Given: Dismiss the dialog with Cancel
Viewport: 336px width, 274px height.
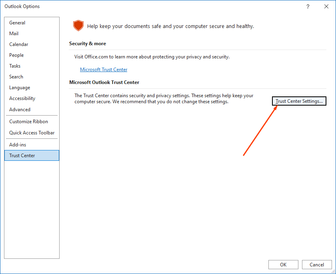Looking at the screenshot, I should click(317, 264).
